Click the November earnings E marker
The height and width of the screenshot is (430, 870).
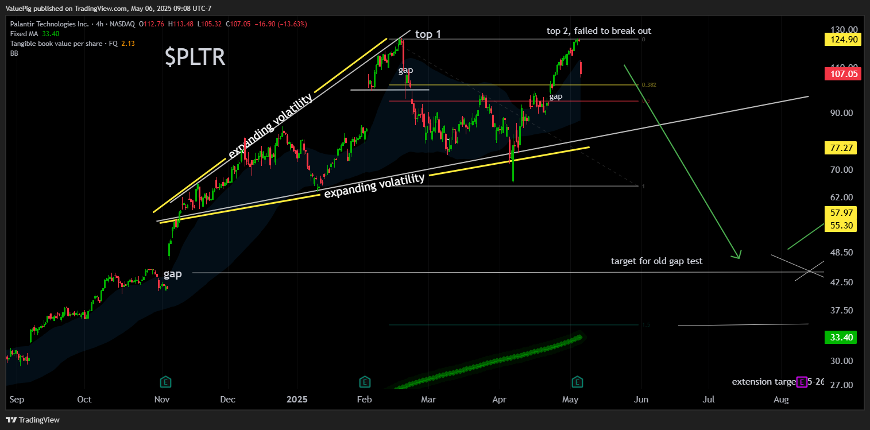tap(165, 381)
